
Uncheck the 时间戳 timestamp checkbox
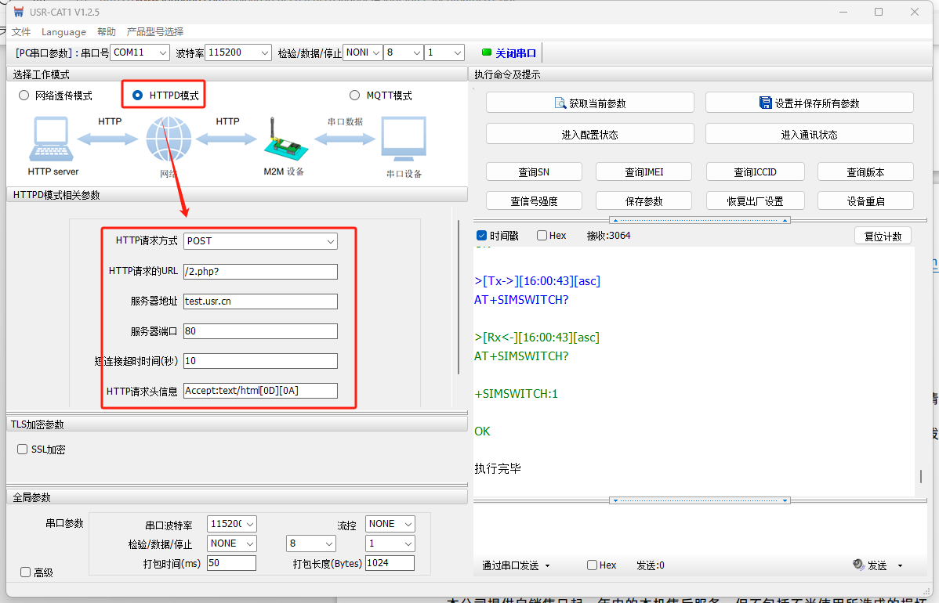click(x=481, y=236)
